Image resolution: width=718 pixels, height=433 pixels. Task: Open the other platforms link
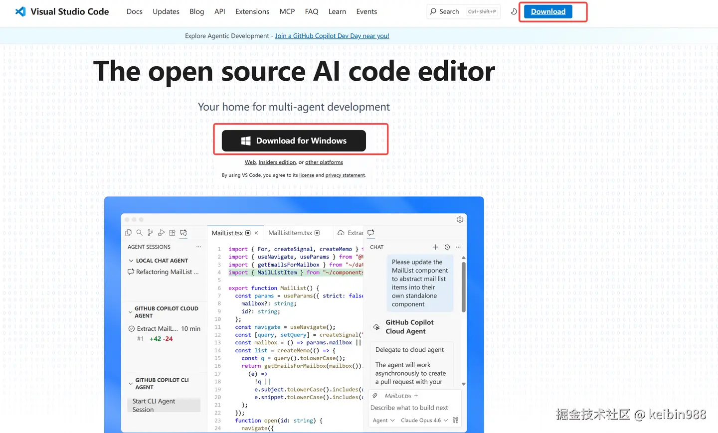(324, 162)
